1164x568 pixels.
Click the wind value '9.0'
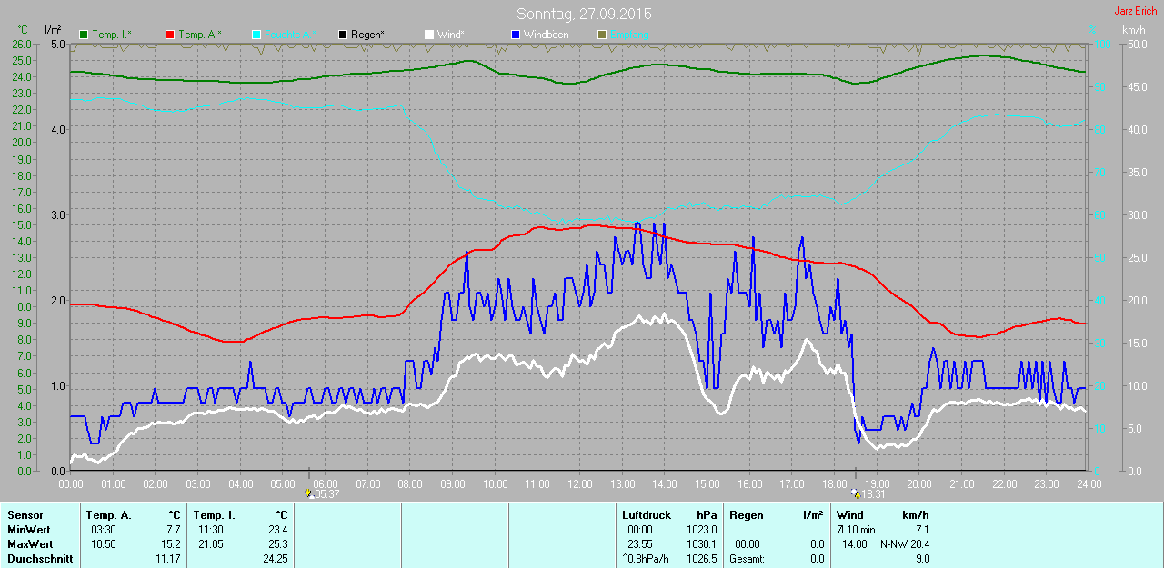coord(921,559)
